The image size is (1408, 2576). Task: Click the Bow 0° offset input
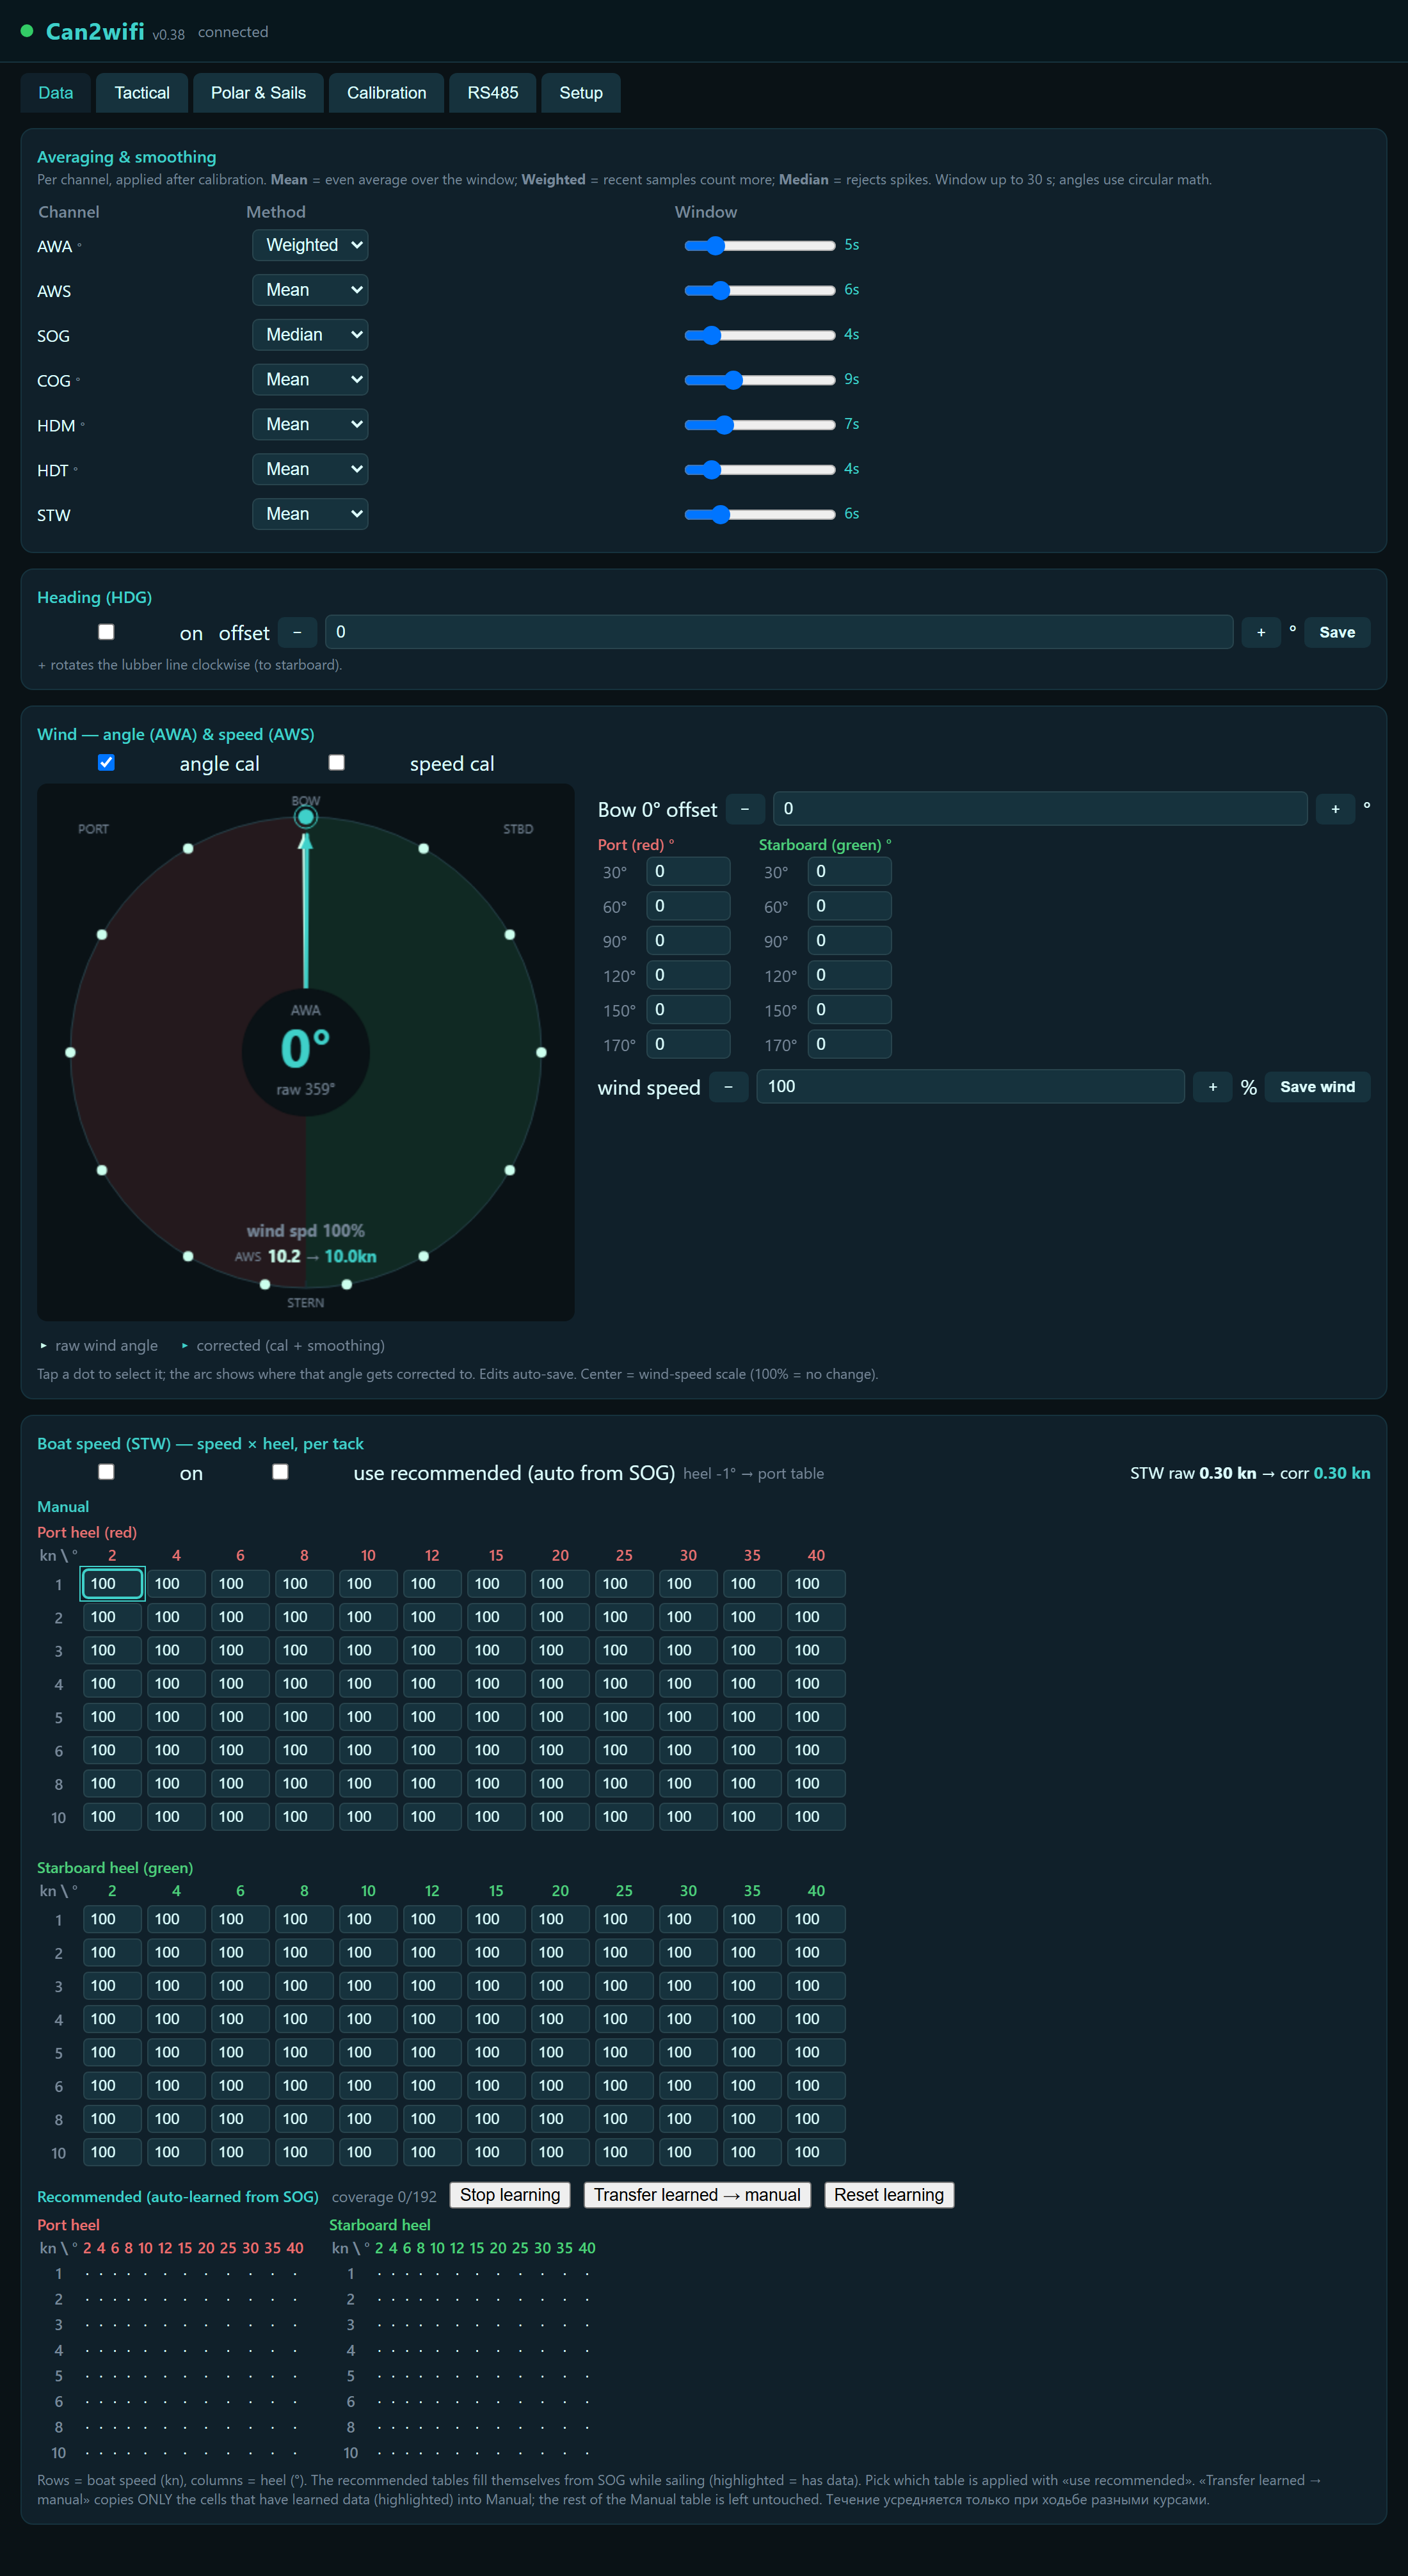pyautogui.click(x=1040, y=809)
